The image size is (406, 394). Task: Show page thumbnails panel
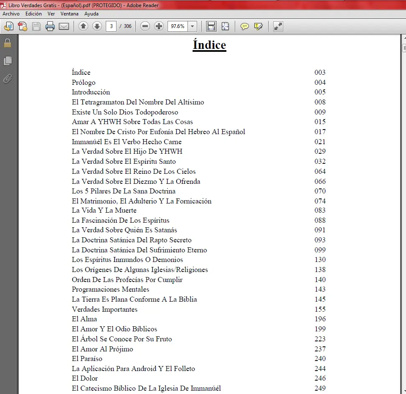pyautogui.click(x=8, y=61)
